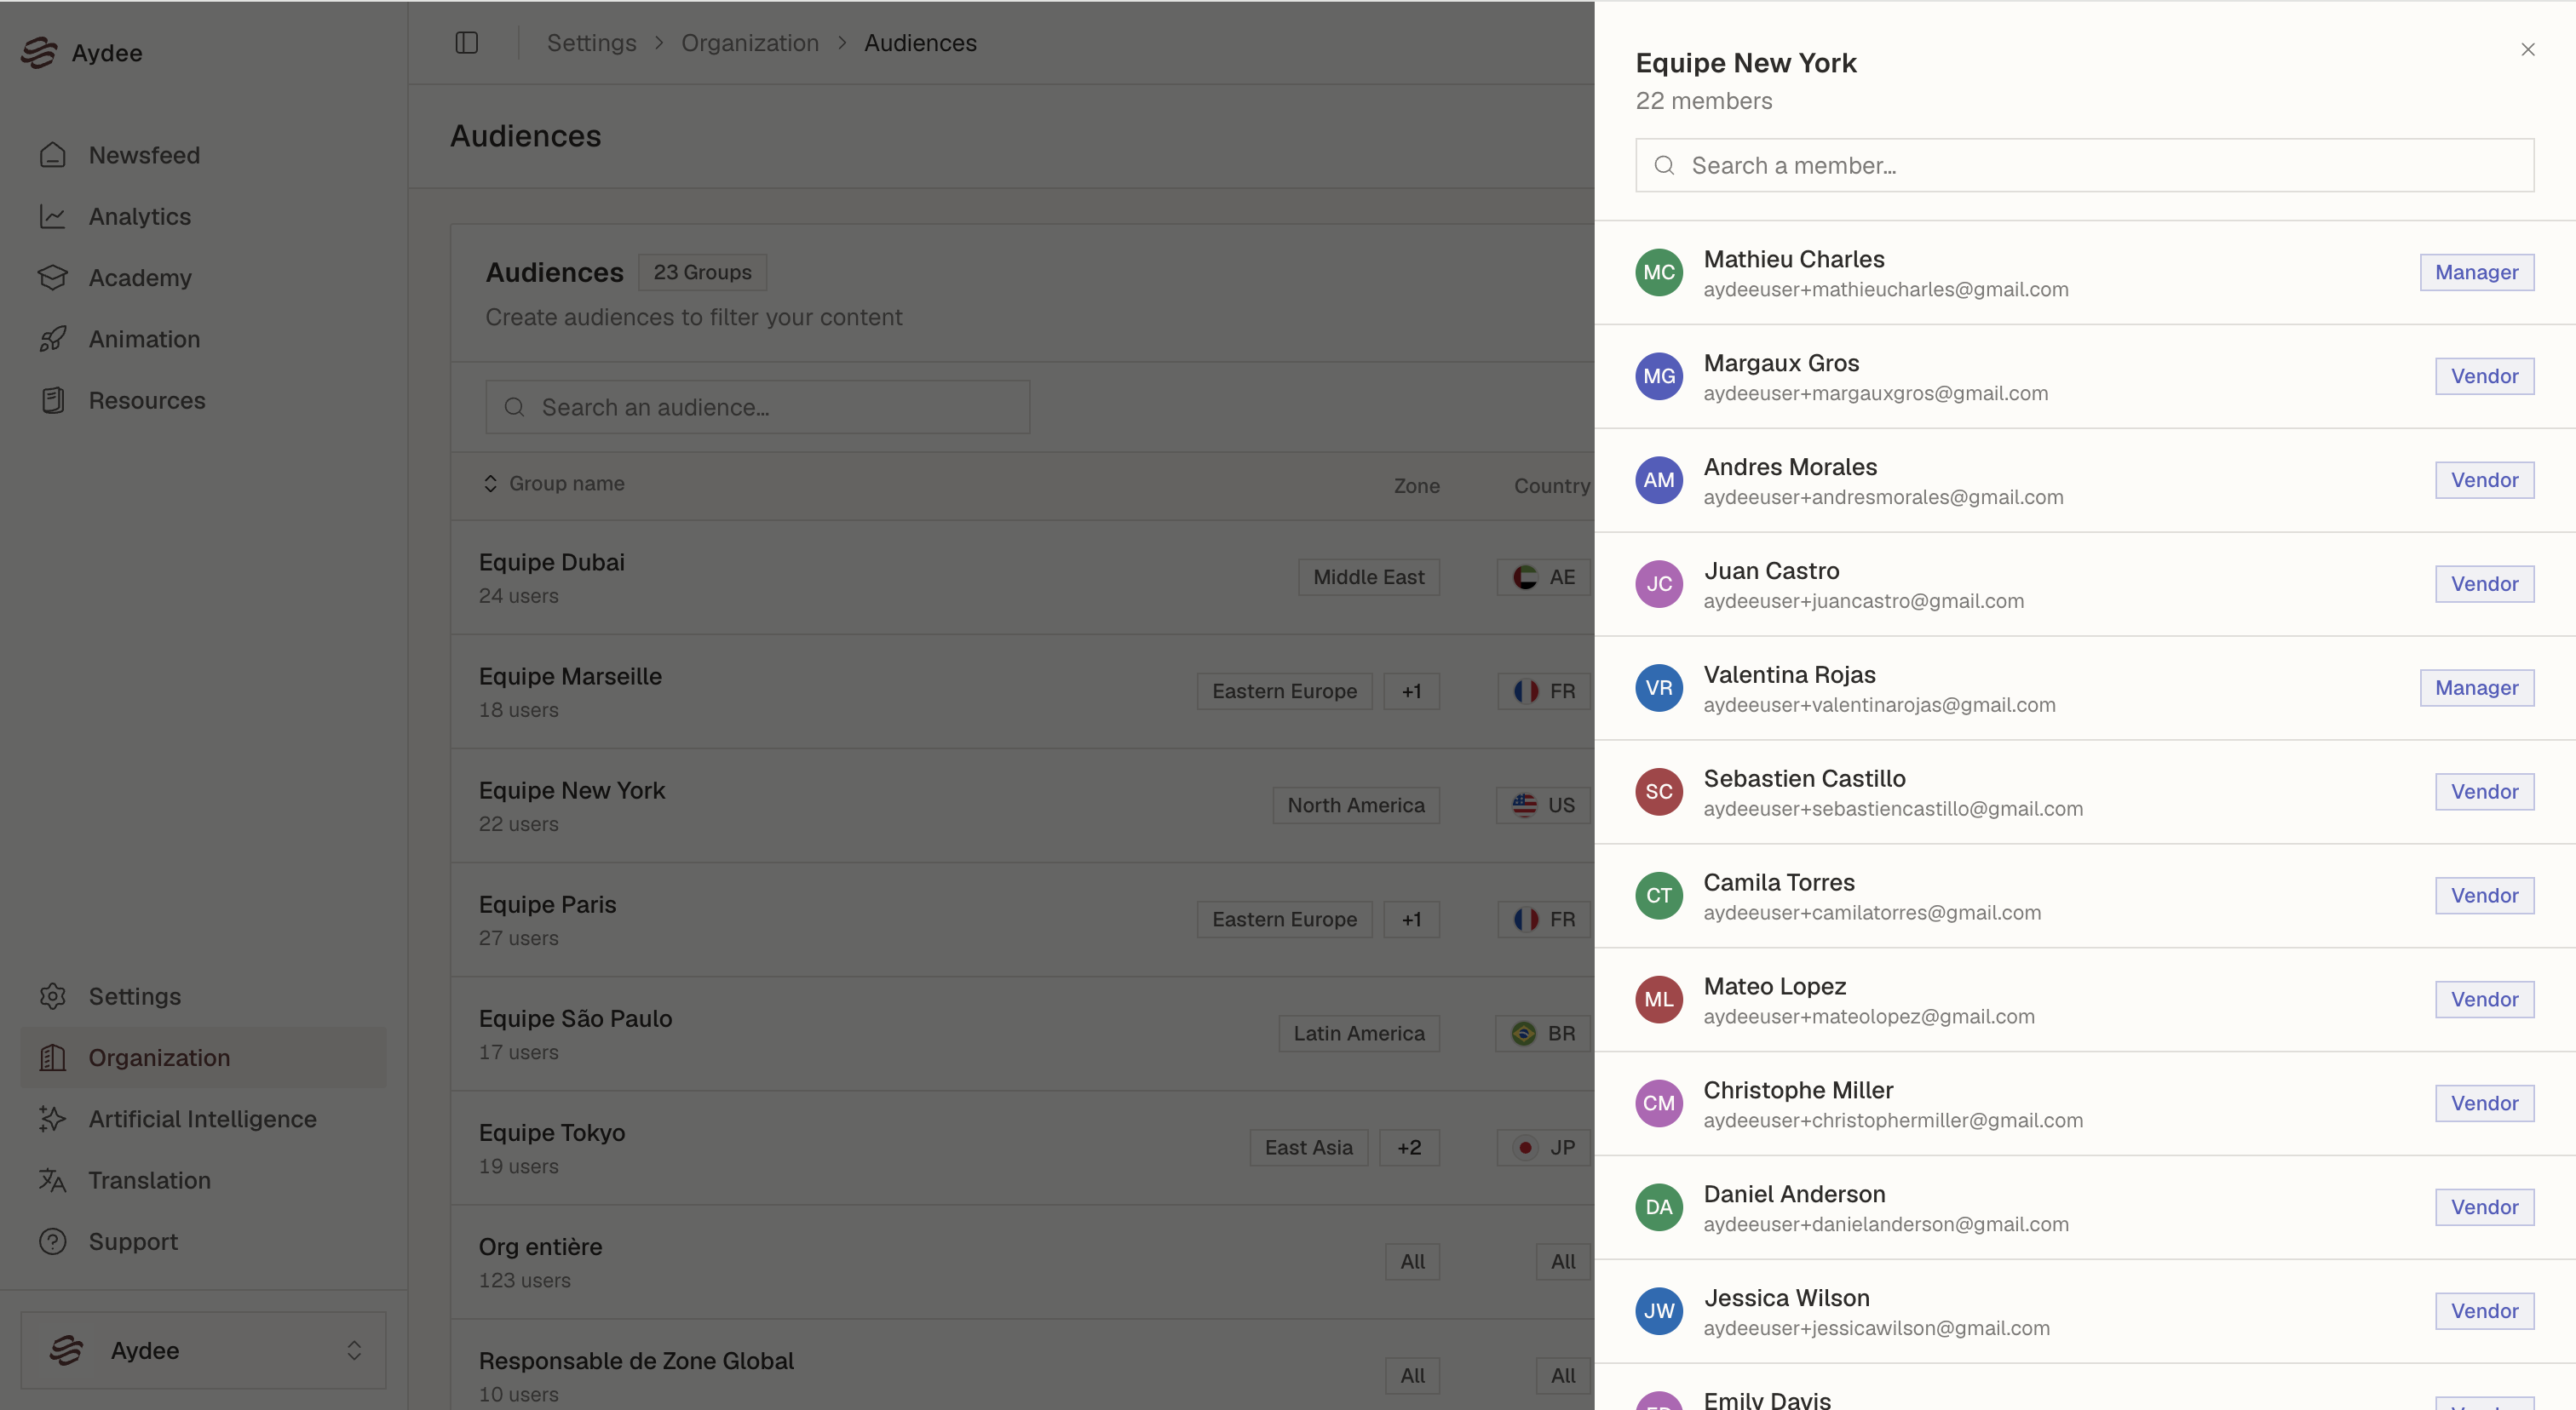
Task: Click Organization breadcrumb link
Action: (x=750, y=43)
